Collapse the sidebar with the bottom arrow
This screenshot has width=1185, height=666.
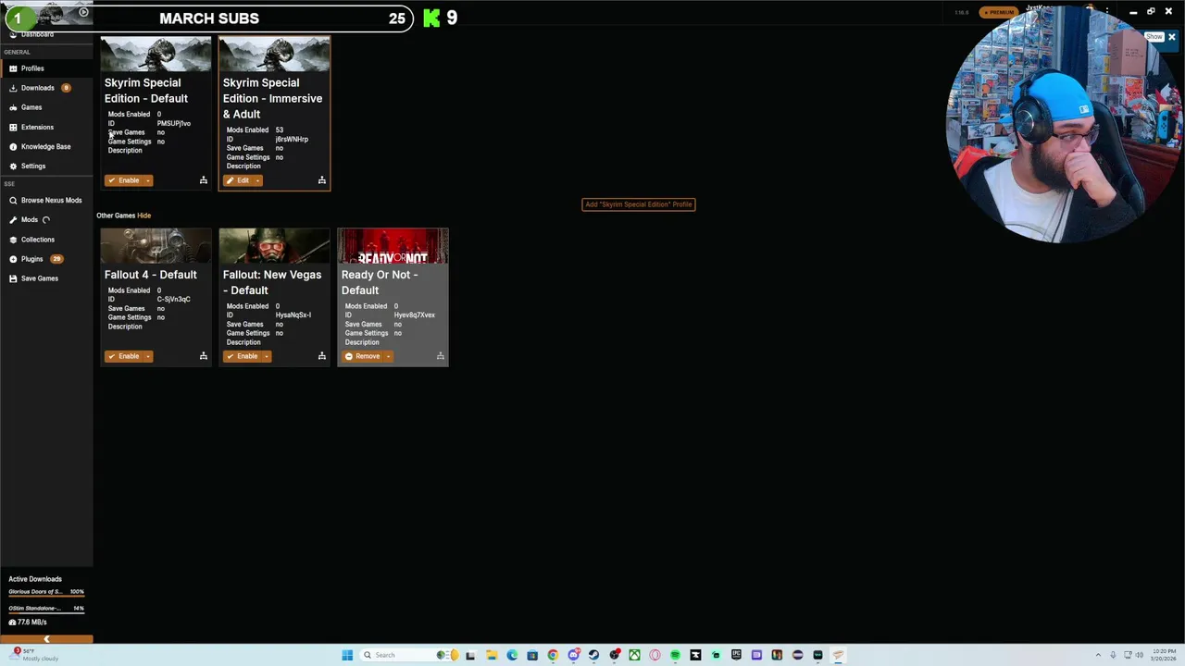click(x=46, y=638)
